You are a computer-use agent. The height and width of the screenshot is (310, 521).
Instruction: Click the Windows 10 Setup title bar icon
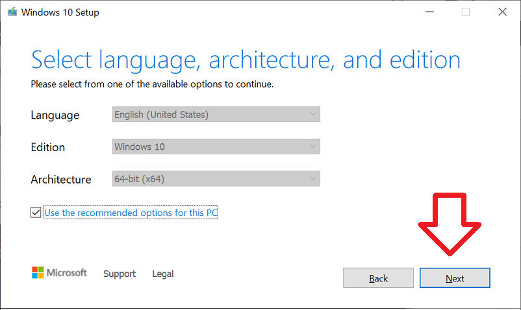[x=12, y=12]
